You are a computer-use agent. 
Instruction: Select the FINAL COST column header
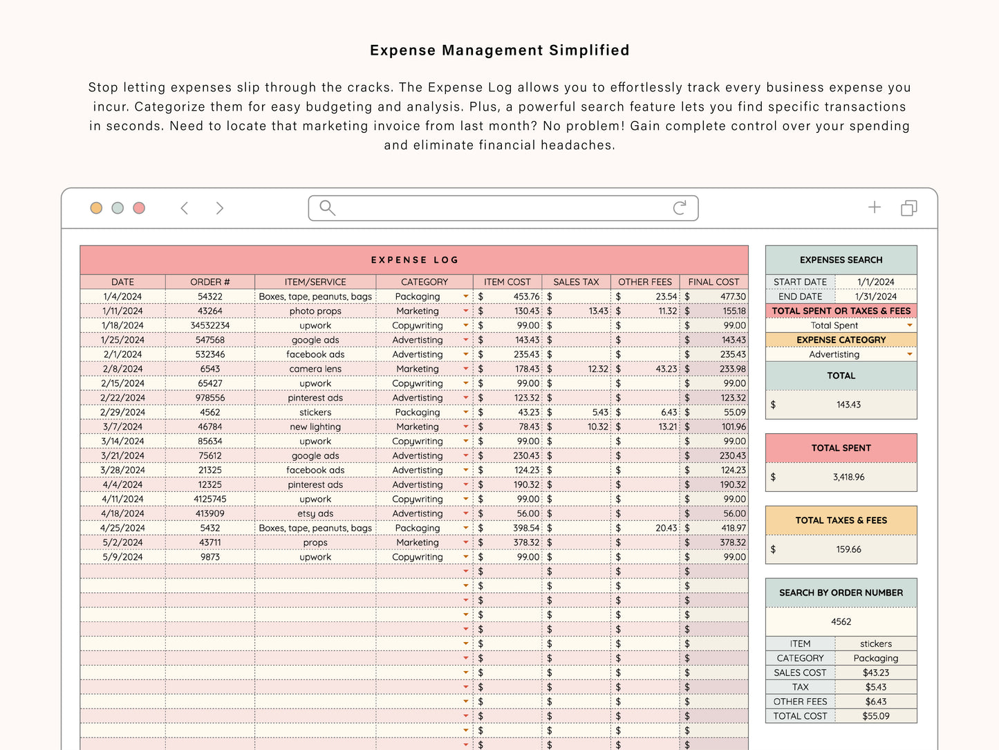(x=713, y=282)
